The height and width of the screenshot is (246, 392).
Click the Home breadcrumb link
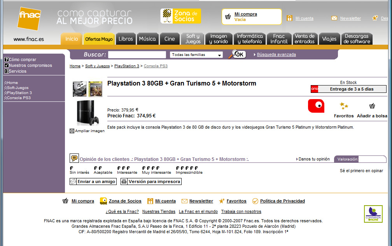tap(75, 66)
